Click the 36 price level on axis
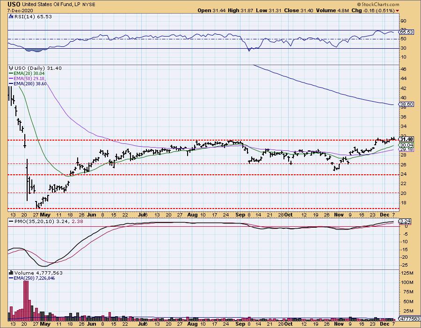 click(404, 117)
